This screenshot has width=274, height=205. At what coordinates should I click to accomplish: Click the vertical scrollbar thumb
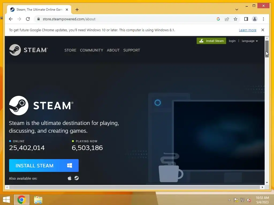(267, 49)
